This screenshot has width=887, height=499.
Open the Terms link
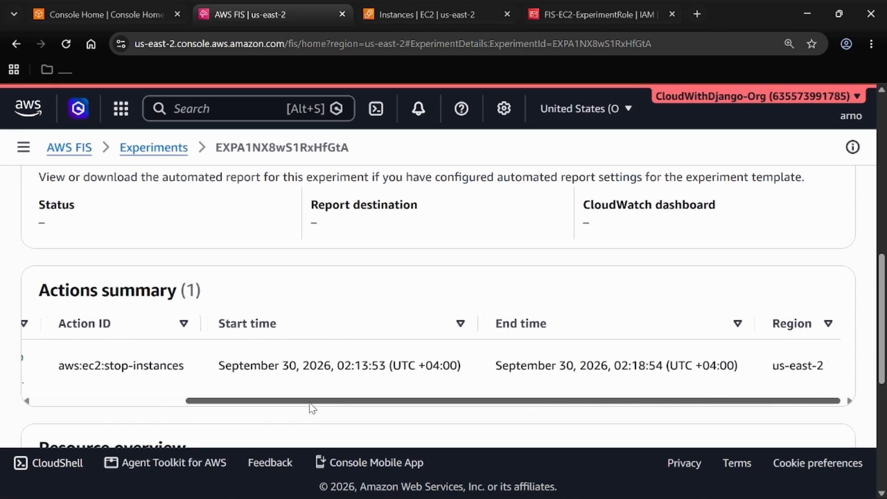pyautogui.click(x=737, y=463)
